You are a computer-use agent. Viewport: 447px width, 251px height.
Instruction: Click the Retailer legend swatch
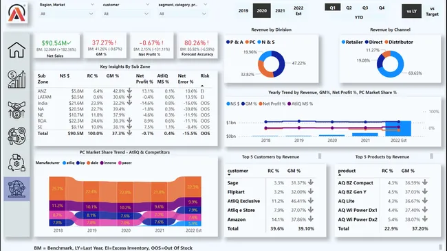click(344, 42)
